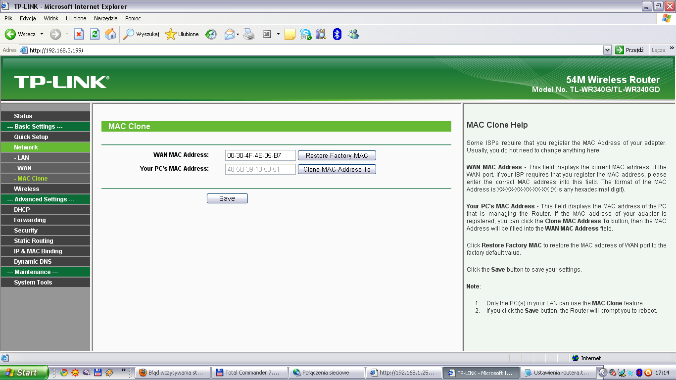Click the Skype toolbar icon

tap(306, 34)
